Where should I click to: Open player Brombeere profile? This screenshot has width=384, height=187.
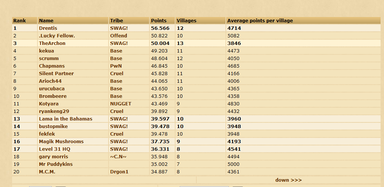tap(53, 96)
